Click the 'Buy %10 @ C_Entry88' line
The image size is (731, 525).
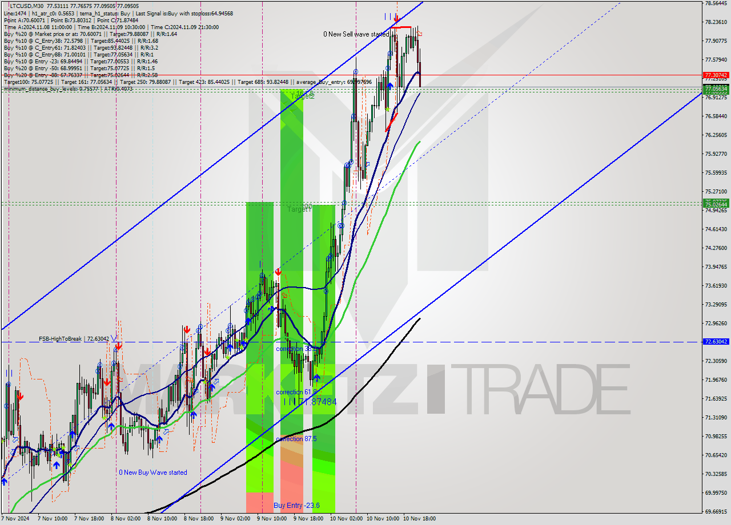78,54
